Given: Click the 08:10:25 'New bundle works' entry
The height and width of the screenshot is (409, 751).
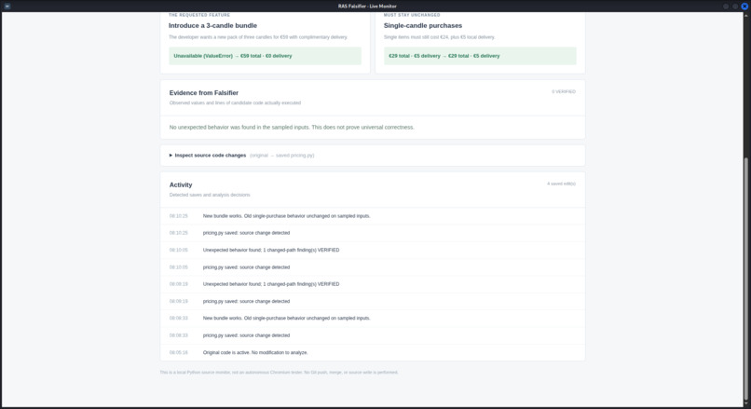Looking at the screenshot, I should 373,216.
